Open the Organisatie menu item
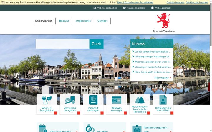The height and width of the screenshot is (132, 212). [83, 21]
